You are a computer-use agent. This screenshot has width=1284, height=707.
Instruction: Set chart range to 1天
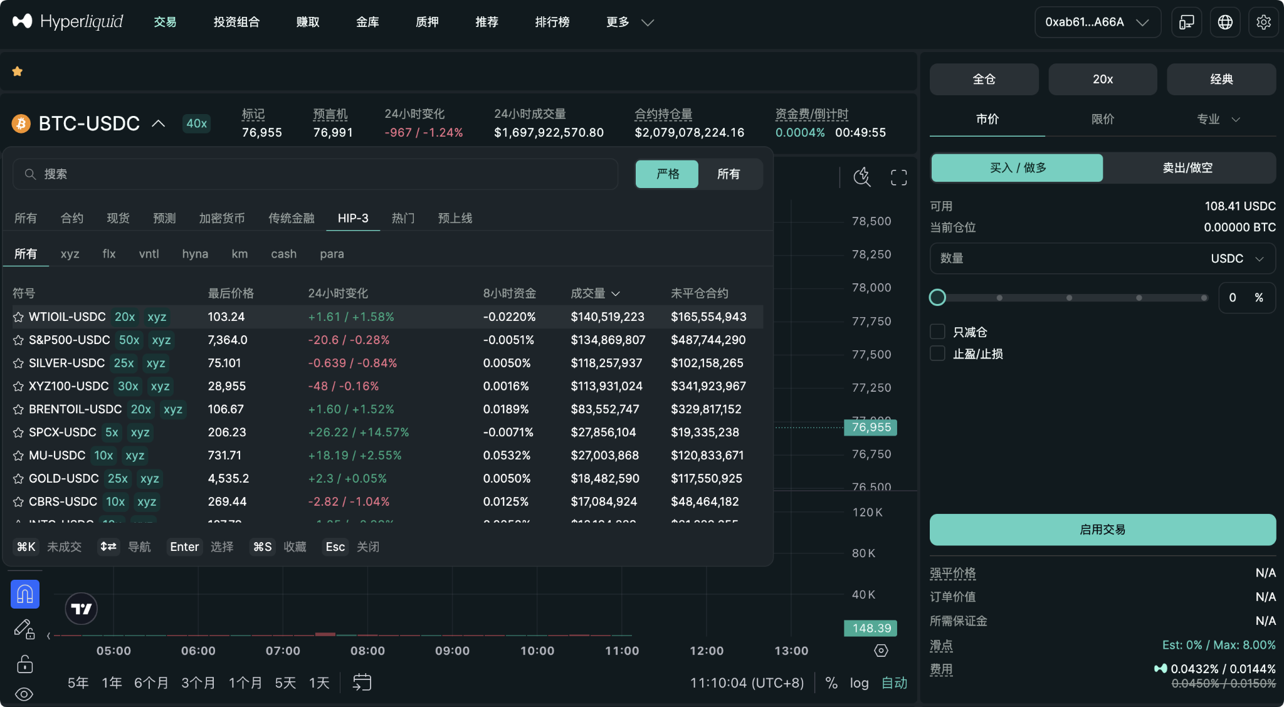(x=319, y=683)
